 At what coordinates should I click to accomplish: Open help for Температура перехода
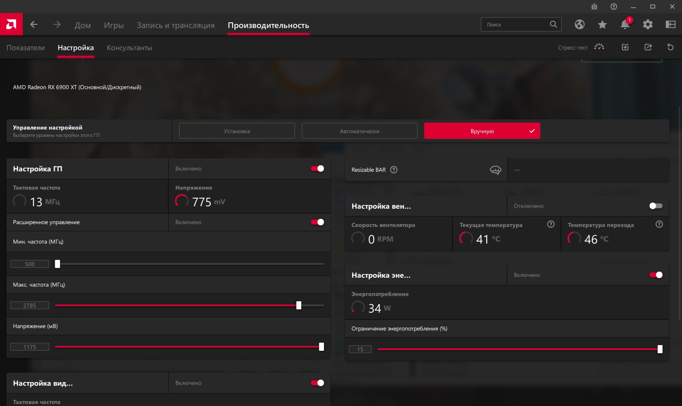659,224
